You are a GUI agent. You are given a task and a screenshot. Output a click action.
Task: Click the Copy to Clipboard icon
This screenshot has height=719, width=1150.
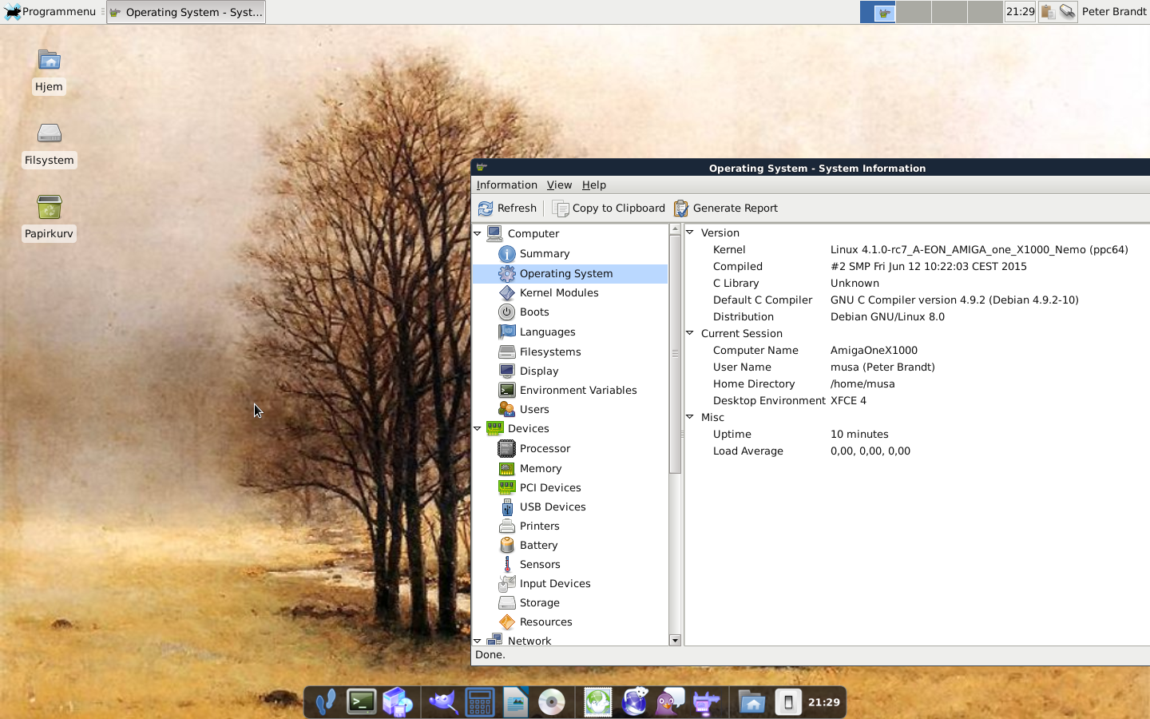click(x=561, y=209)
